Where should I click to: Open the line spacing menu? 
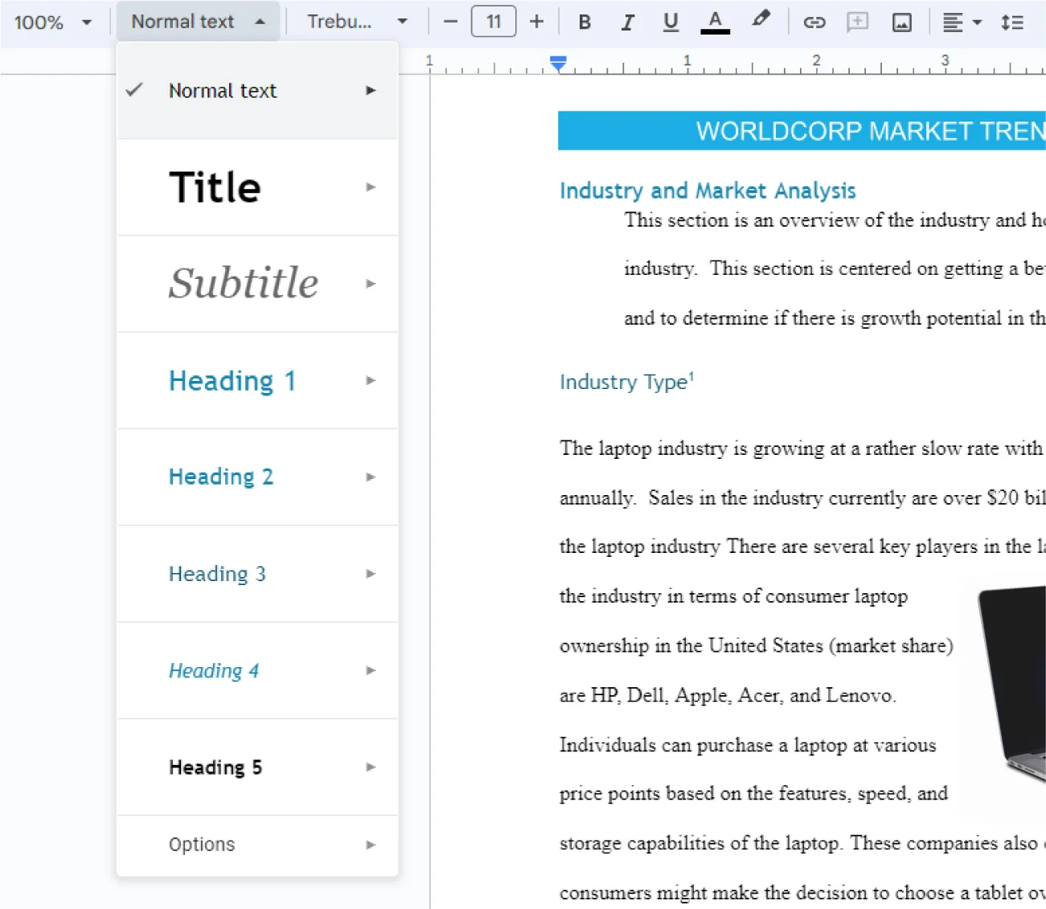tap(1013, 22)
